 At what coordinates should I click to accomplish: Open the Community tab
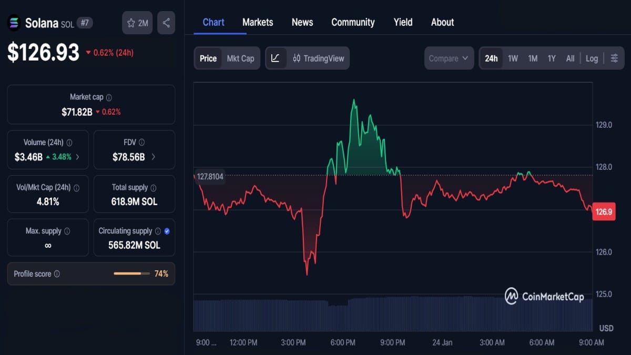click(353, 22)
